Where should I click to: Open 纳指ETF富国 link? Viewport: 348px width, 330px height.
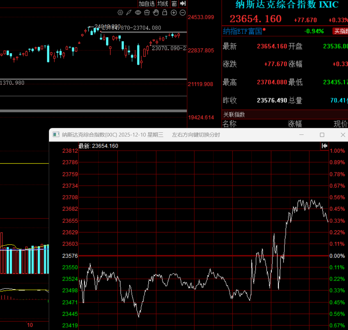click(242, 31)
